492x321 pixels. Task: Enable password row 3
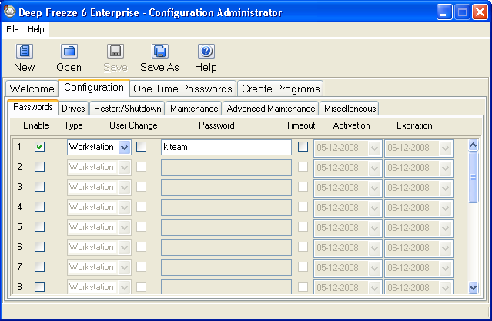[x=39, y=187]
